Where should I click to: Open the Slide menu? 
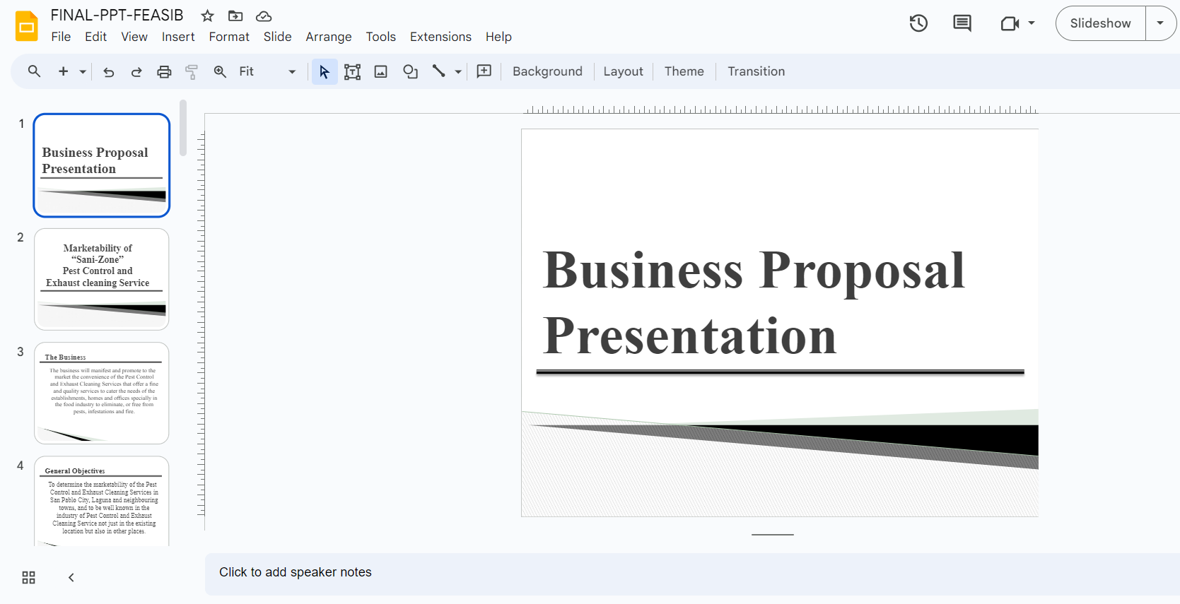(x=277, y=37)
